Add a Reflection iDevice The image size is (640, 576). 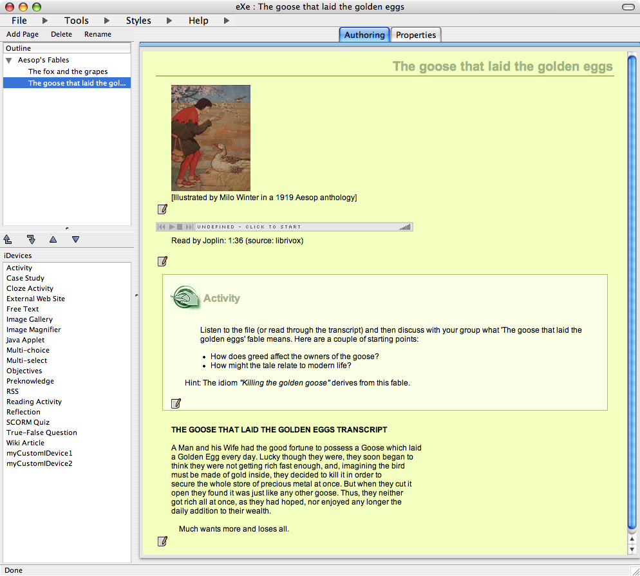23,412
